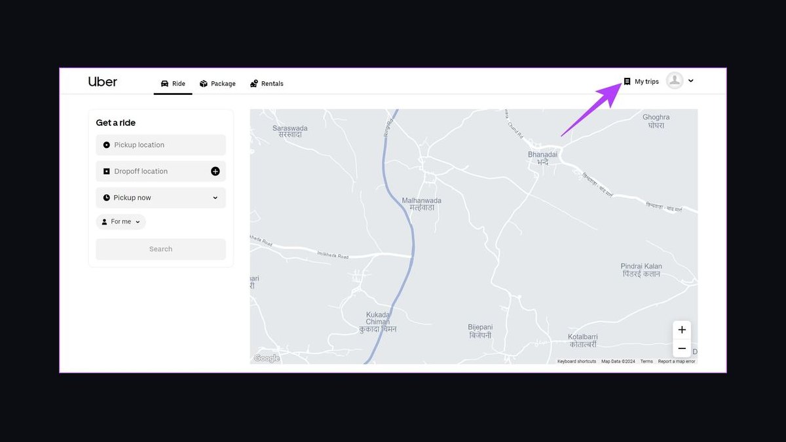Viewport: 786px width, 442px height.
Task: Click Kukada Chiman label on map
Action: (x=378, y=322)
